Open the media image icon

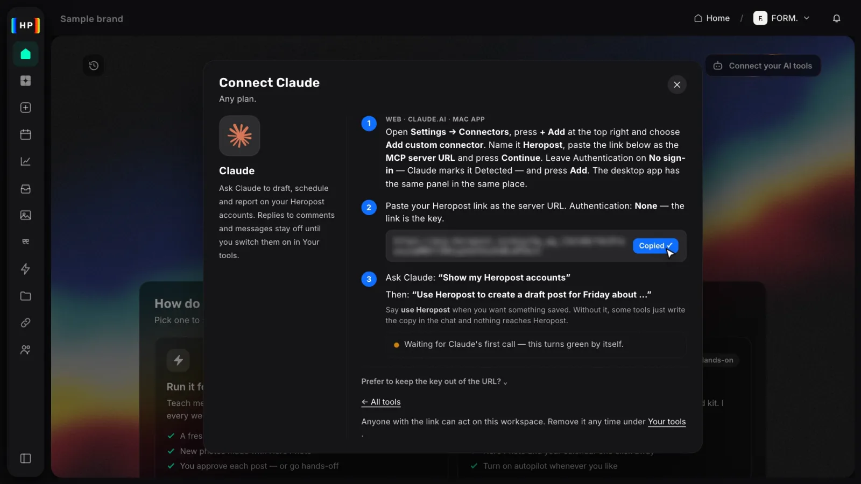(25, 215)
